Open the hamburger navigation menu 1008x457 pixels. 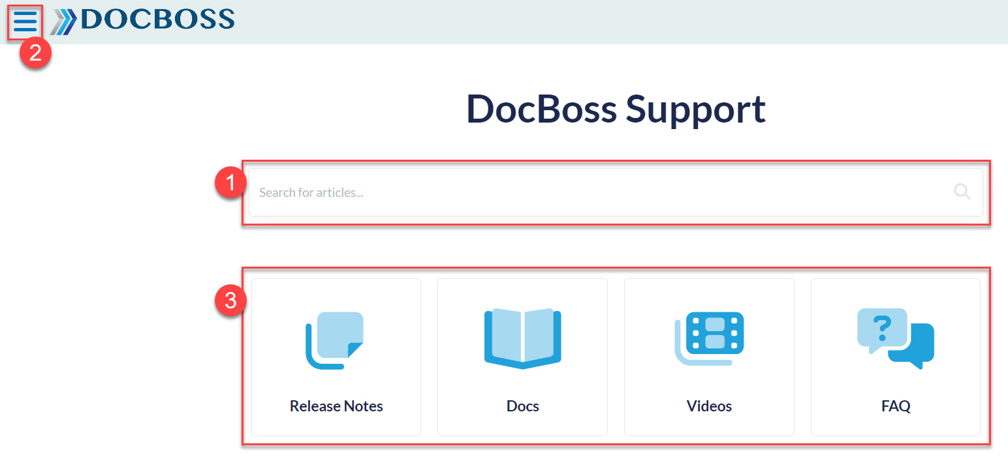click(x=25, y=22)
